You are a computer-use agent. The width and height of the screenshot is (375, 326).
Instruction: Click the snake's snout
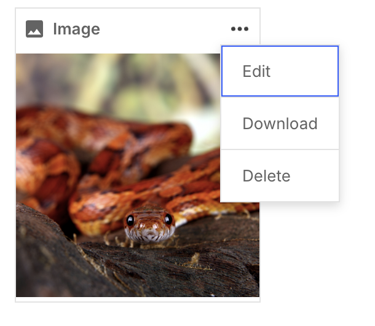150,233
